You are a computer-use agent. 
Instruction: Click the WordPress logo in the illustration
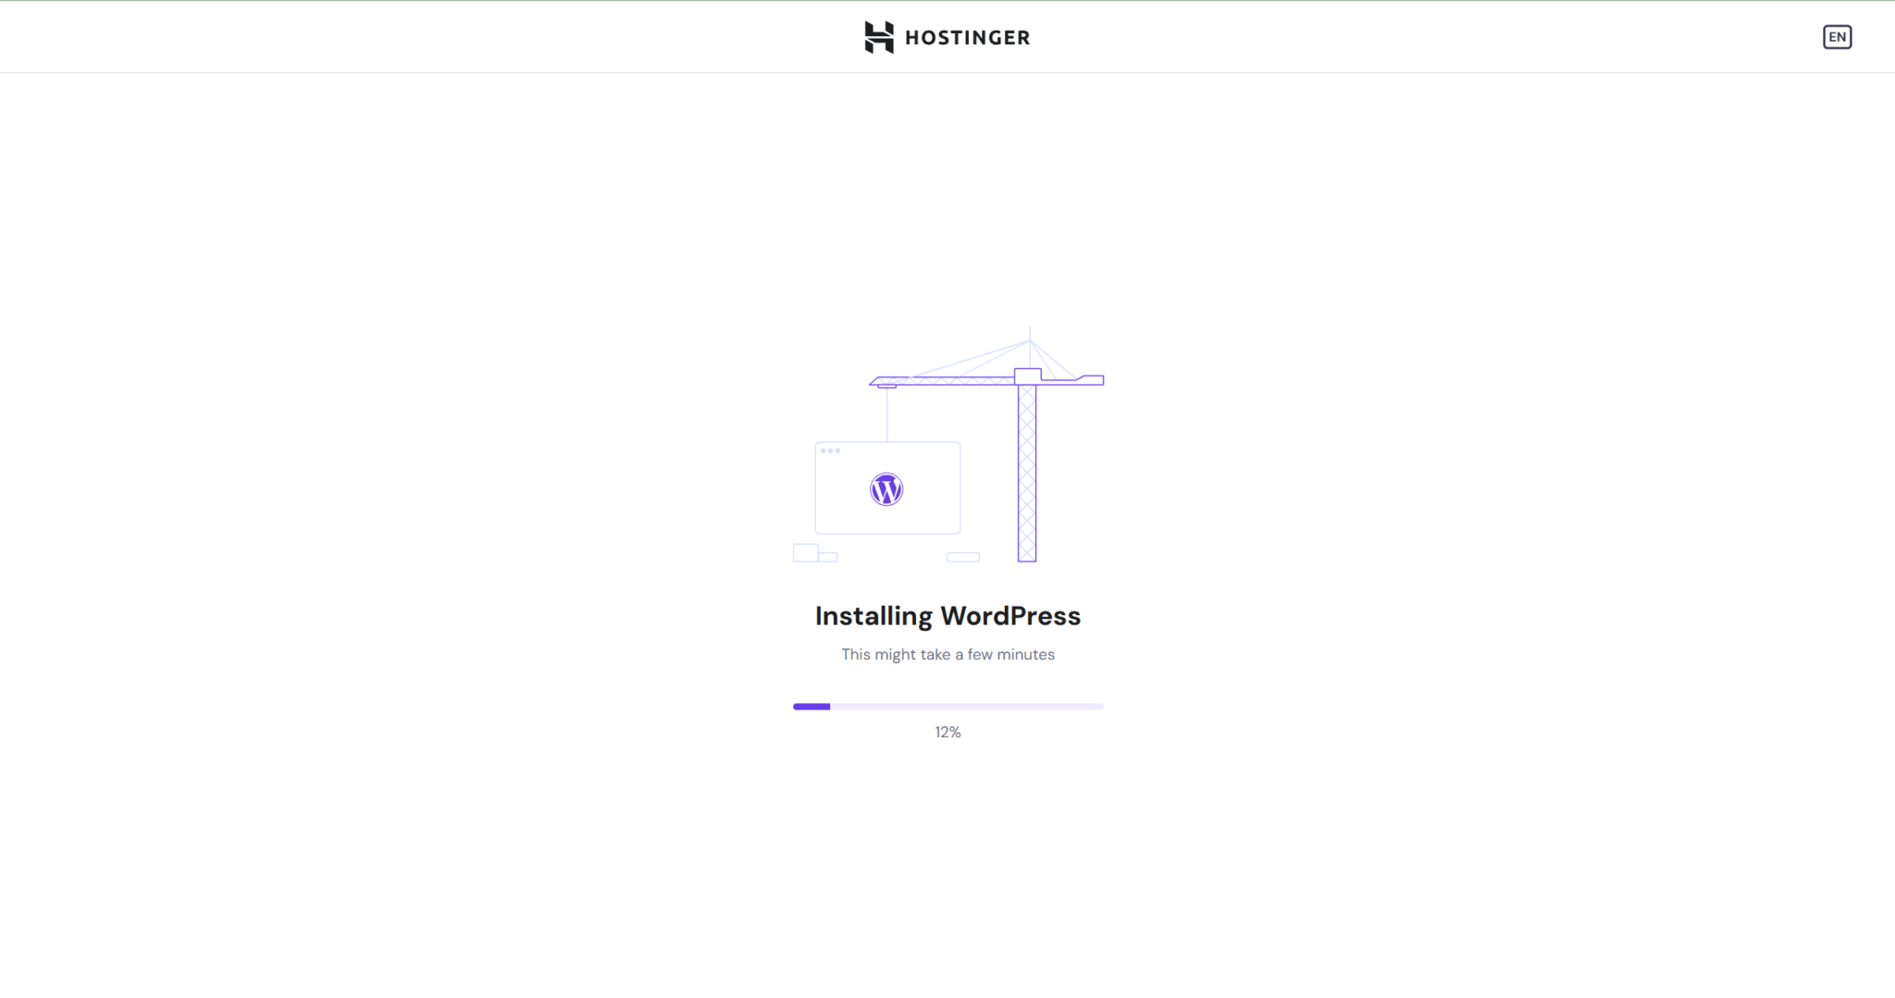(886, 489)
